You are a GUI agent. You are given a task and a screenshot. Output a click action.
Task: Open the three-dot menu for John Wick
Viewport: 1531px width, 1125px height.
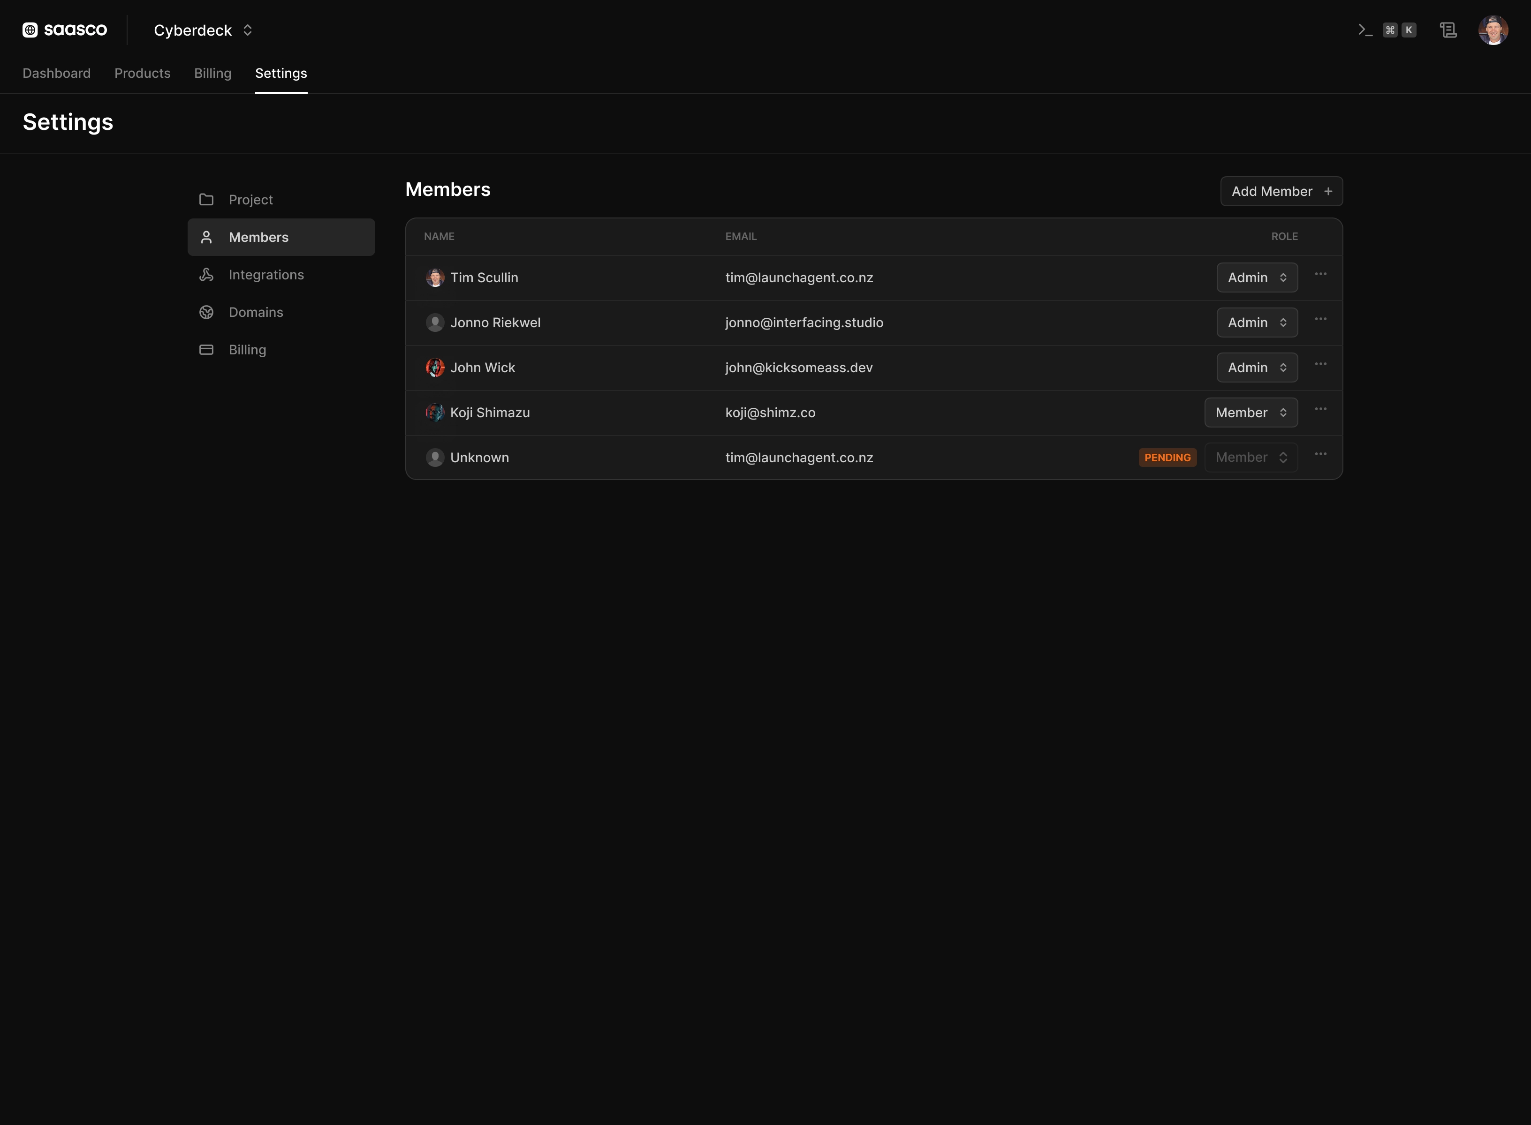1320,364
